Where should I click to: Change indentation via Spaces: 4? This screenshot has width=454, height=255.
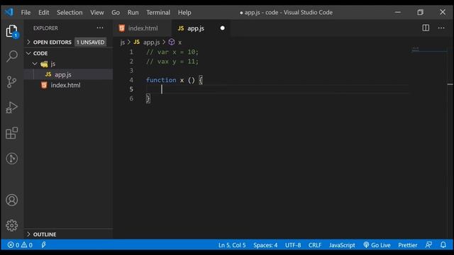265,245
